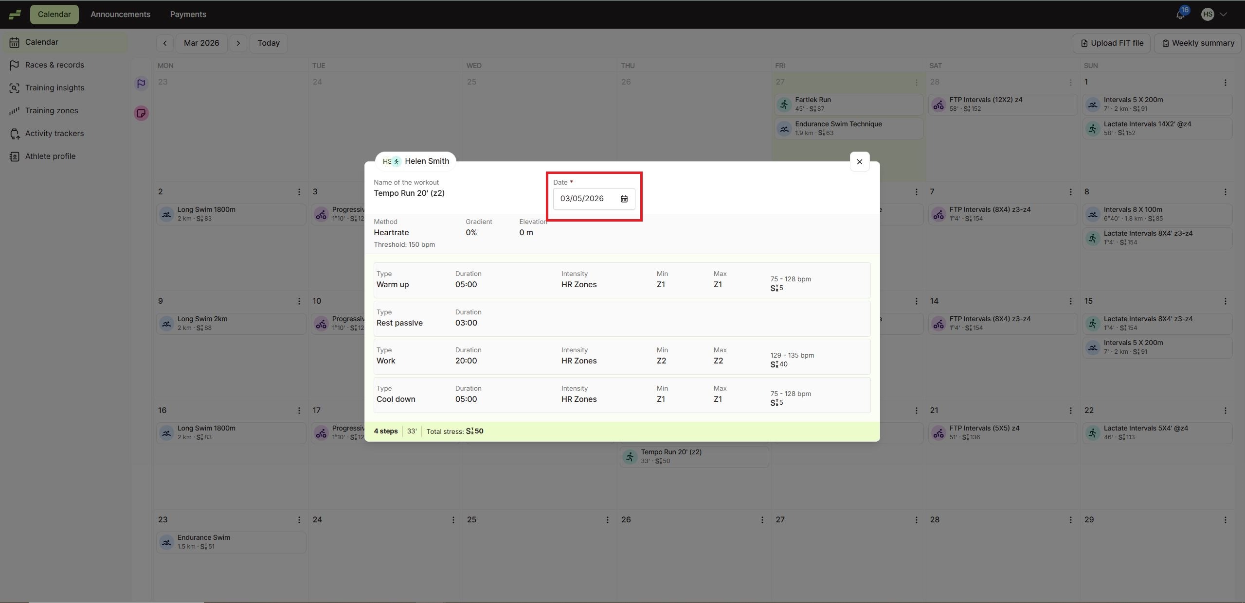The height and width of the screenshot is (603, 1245).
Task: Click the app logo in top bar
Action: tap(15, 15)
